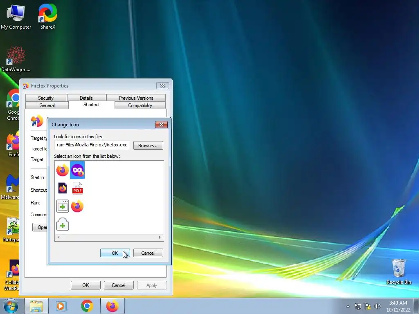The height and width of the screenshot is (314, 419).
Task: Click the taskbar clock 3:49 AM
Action: coord(398,306)
